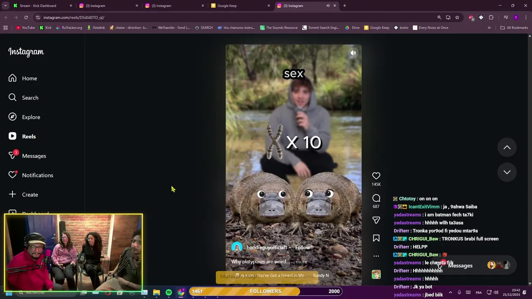The width and height of the screenshot is (532, 299).
Task: Share the reel with the send icon
Action: (x=376, y=220)
